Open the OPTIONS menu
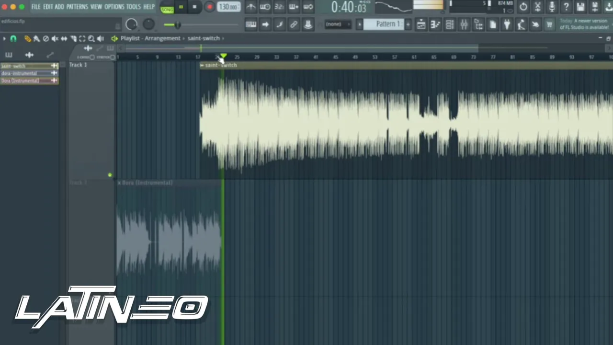The image size is (613, 345). (114, 7)
